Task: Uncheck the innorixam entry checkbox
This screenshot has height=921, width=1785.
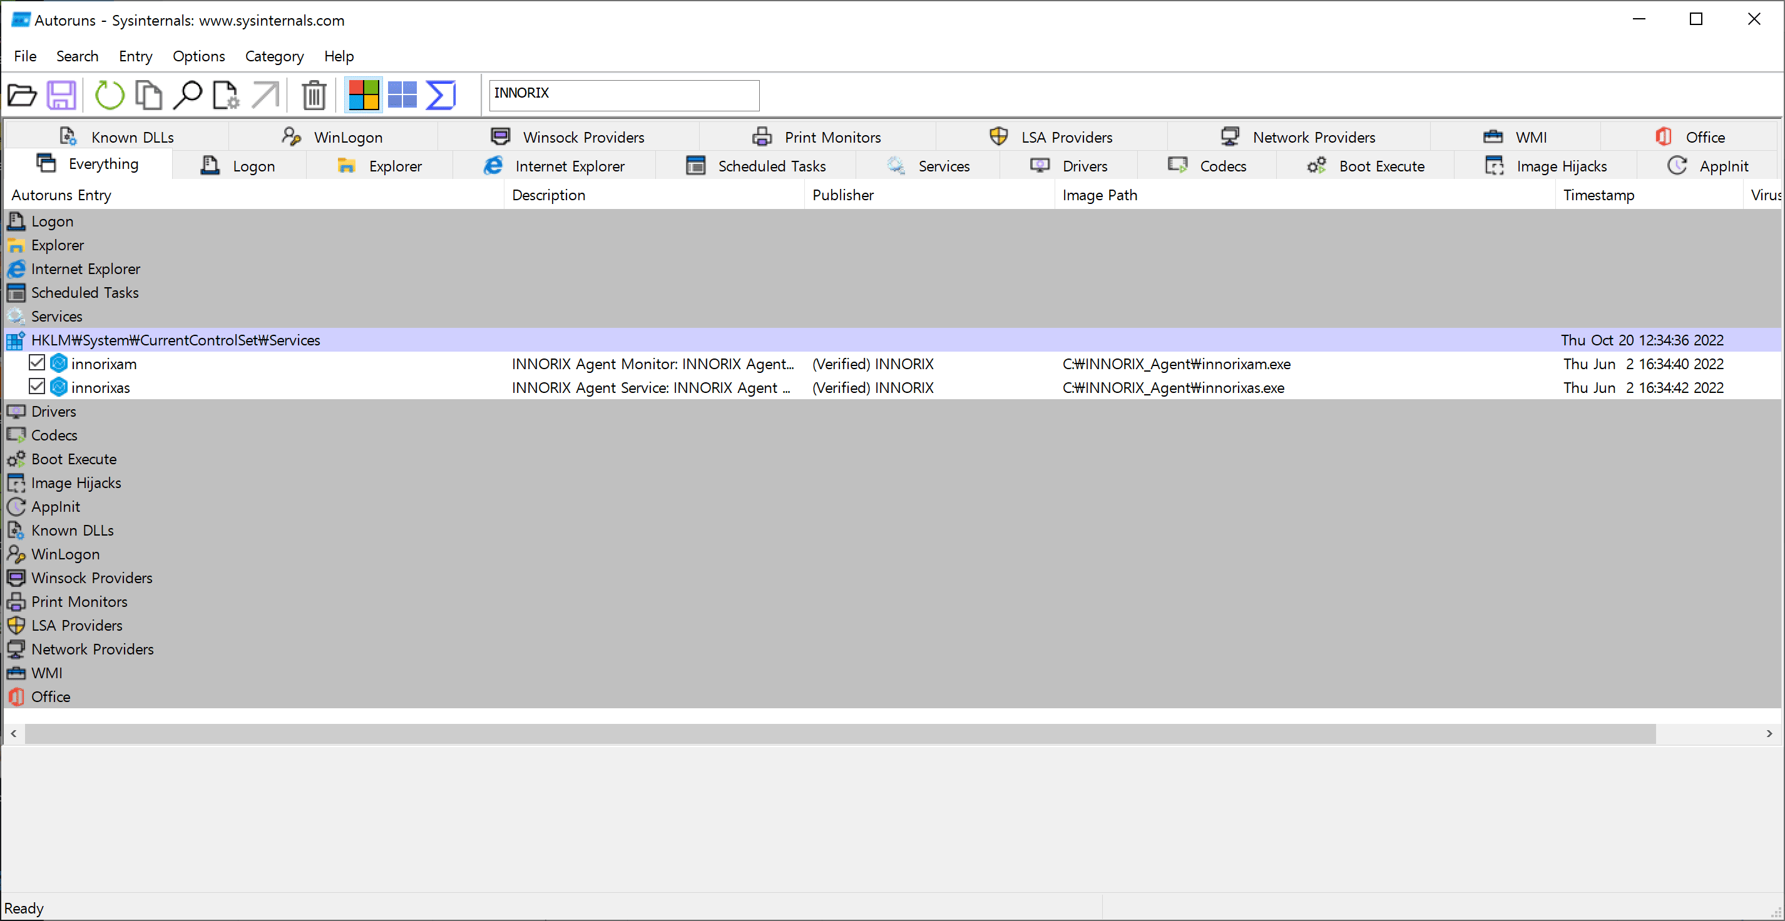Action: [x=37, y=363]
